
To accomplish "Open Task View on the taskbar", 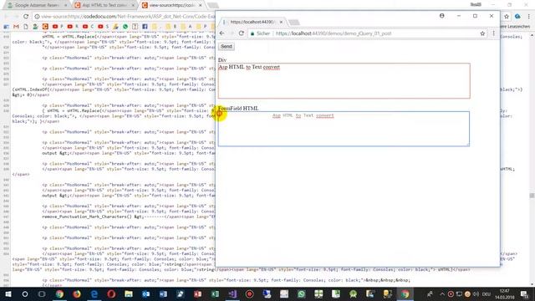I will tap(42, 293).
